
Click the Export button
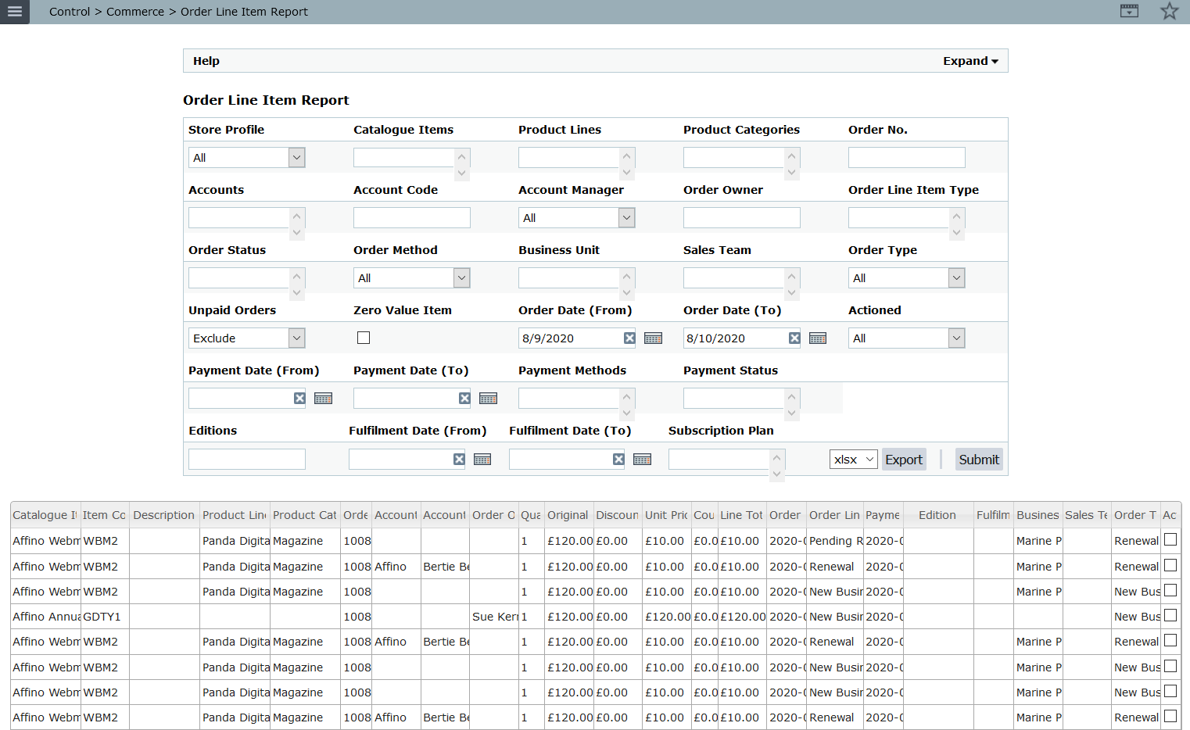tap(904, 460)
